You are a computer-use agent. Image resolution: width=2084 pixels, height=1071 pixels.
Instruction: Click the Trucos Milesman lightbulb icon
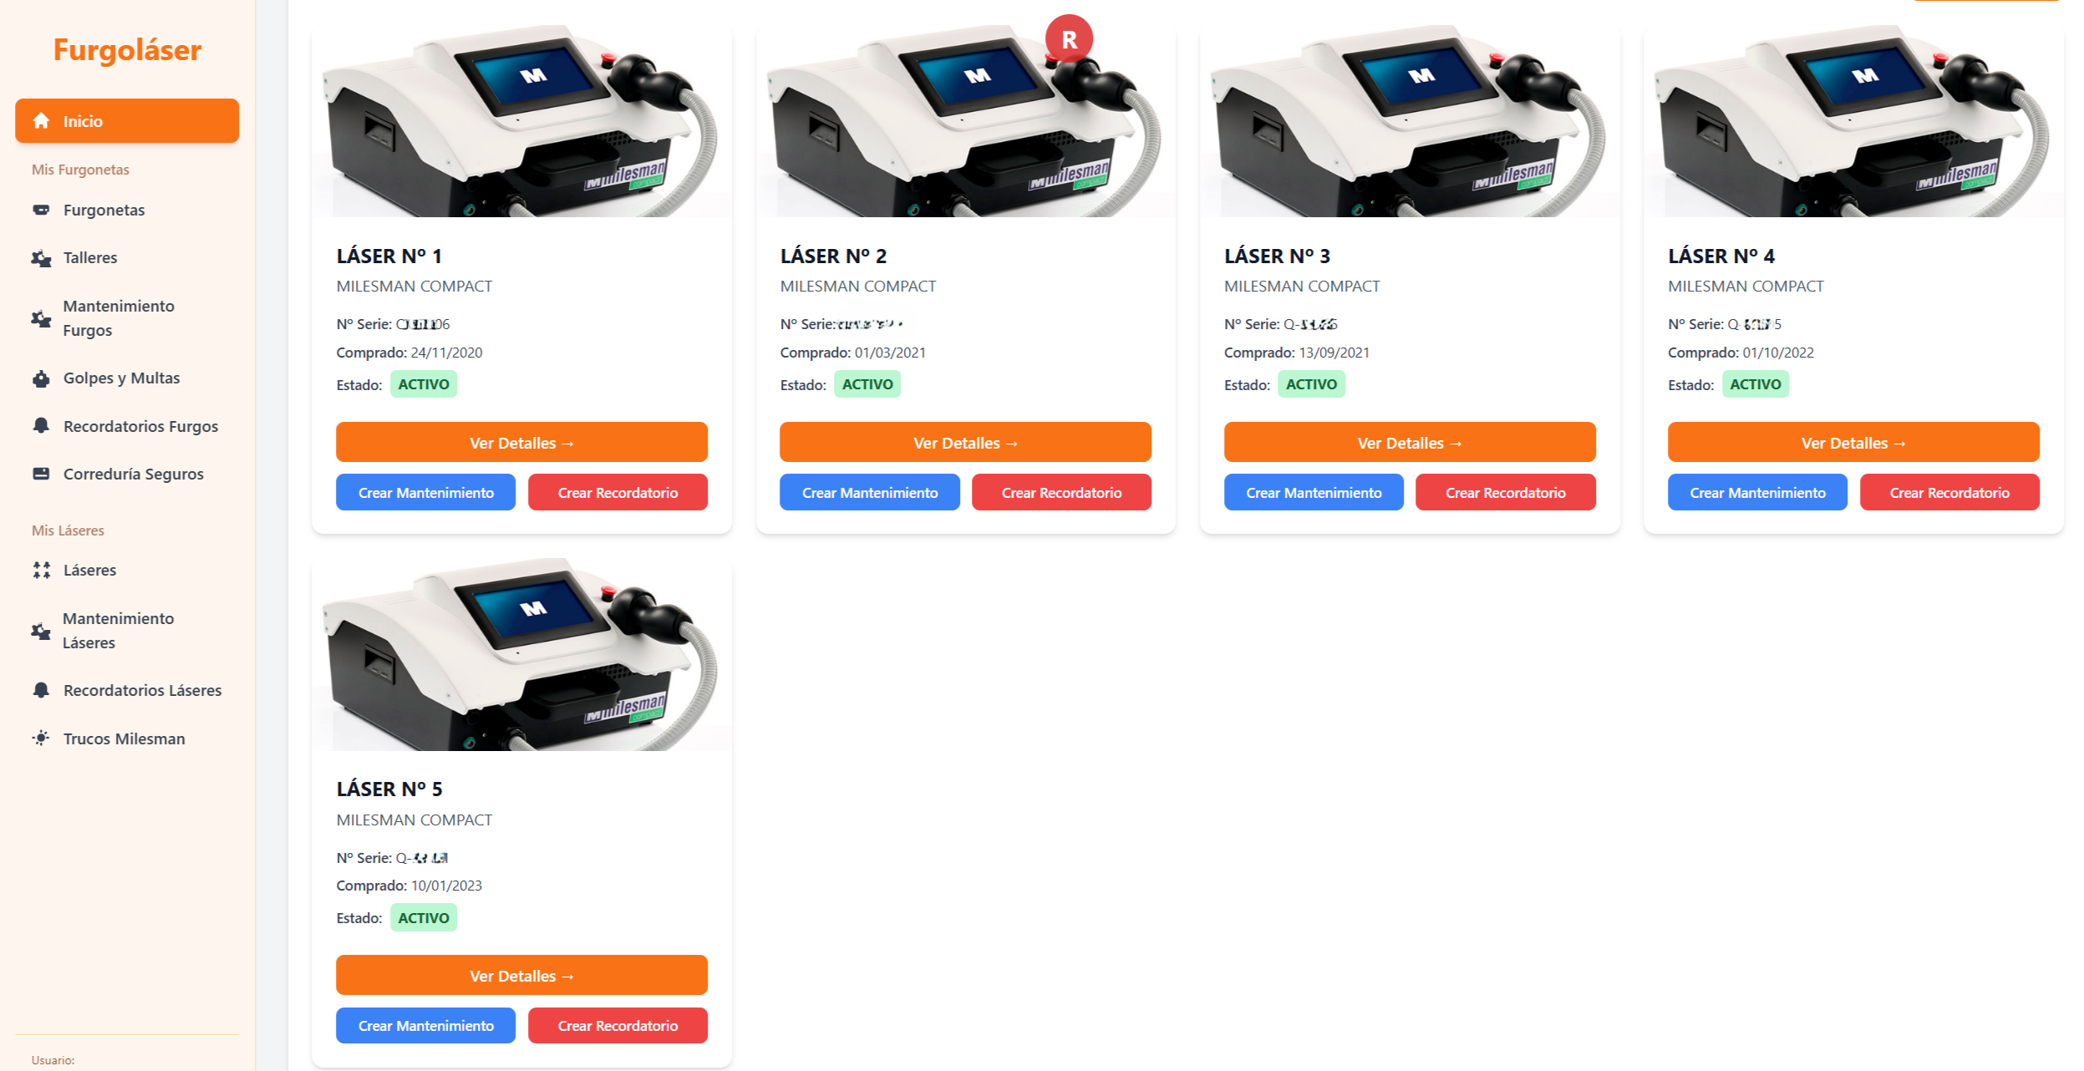point(41,739)
